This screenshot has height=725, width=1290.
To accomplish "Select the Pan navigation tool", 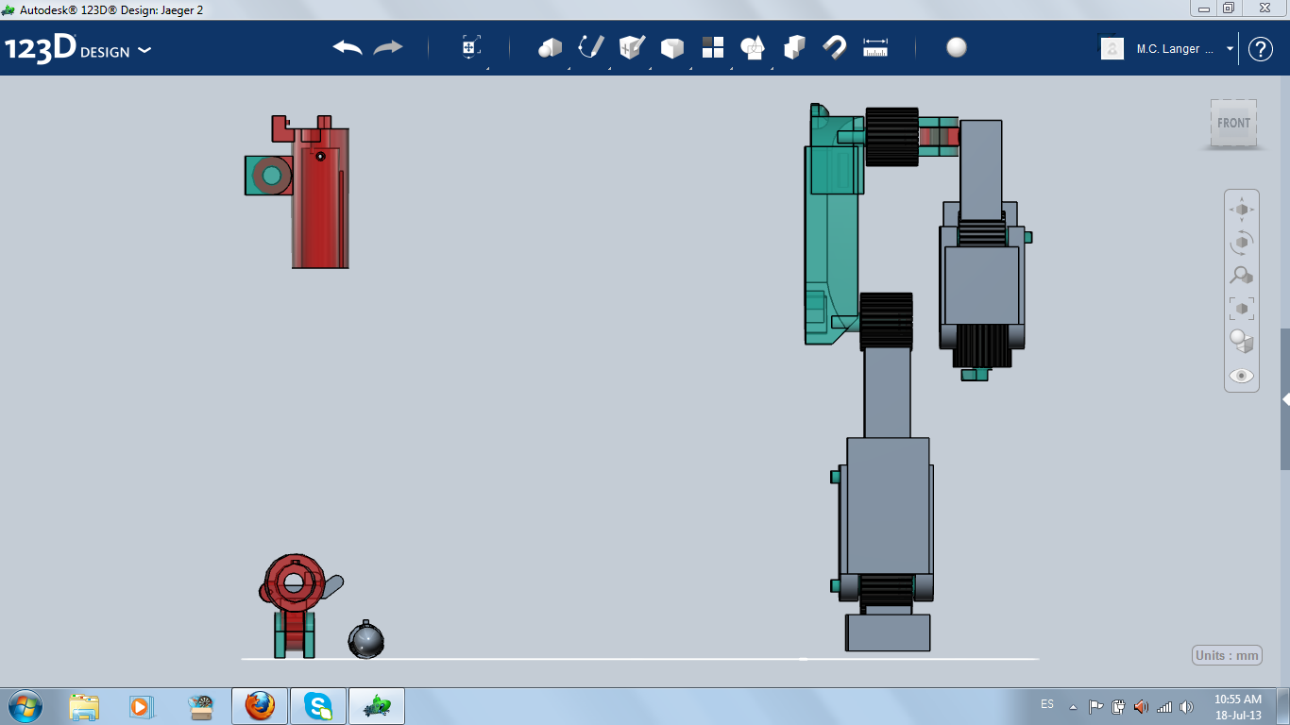I will coord(1242,209).
